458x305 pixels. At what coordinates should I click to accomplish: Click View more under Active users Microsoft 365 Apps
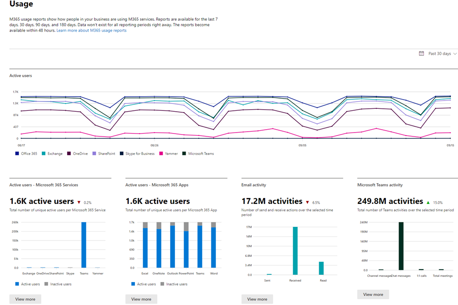[x=141, y=299]
